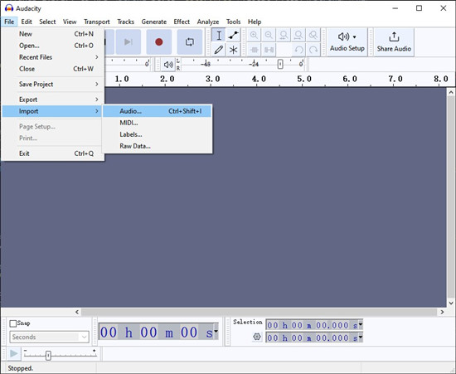Viewport: 456px width, 374px height.
Task: Select the Selection (I-beam) tool
Action: point(219,36)
